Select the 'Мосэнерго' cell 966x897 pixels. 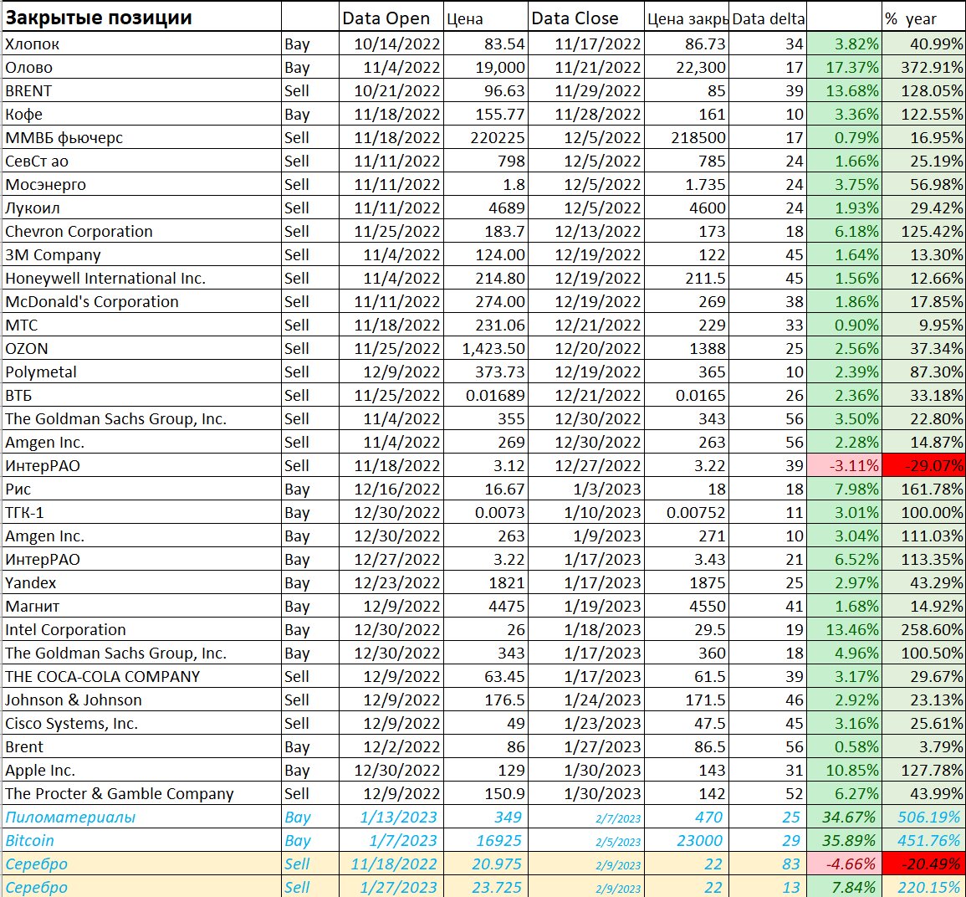[x=141, y=184]
